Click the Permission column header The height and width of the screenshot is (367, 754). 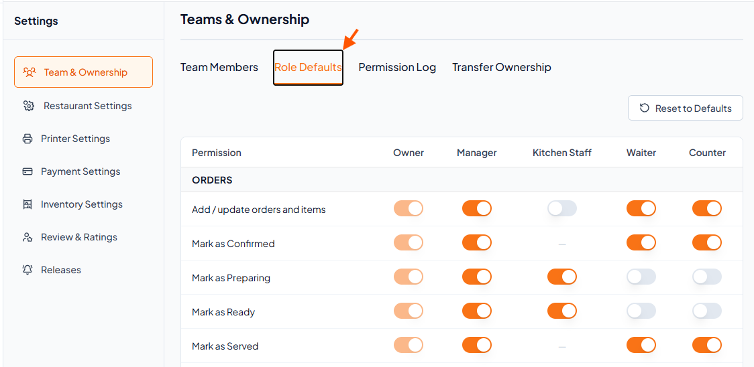(217, 153)
